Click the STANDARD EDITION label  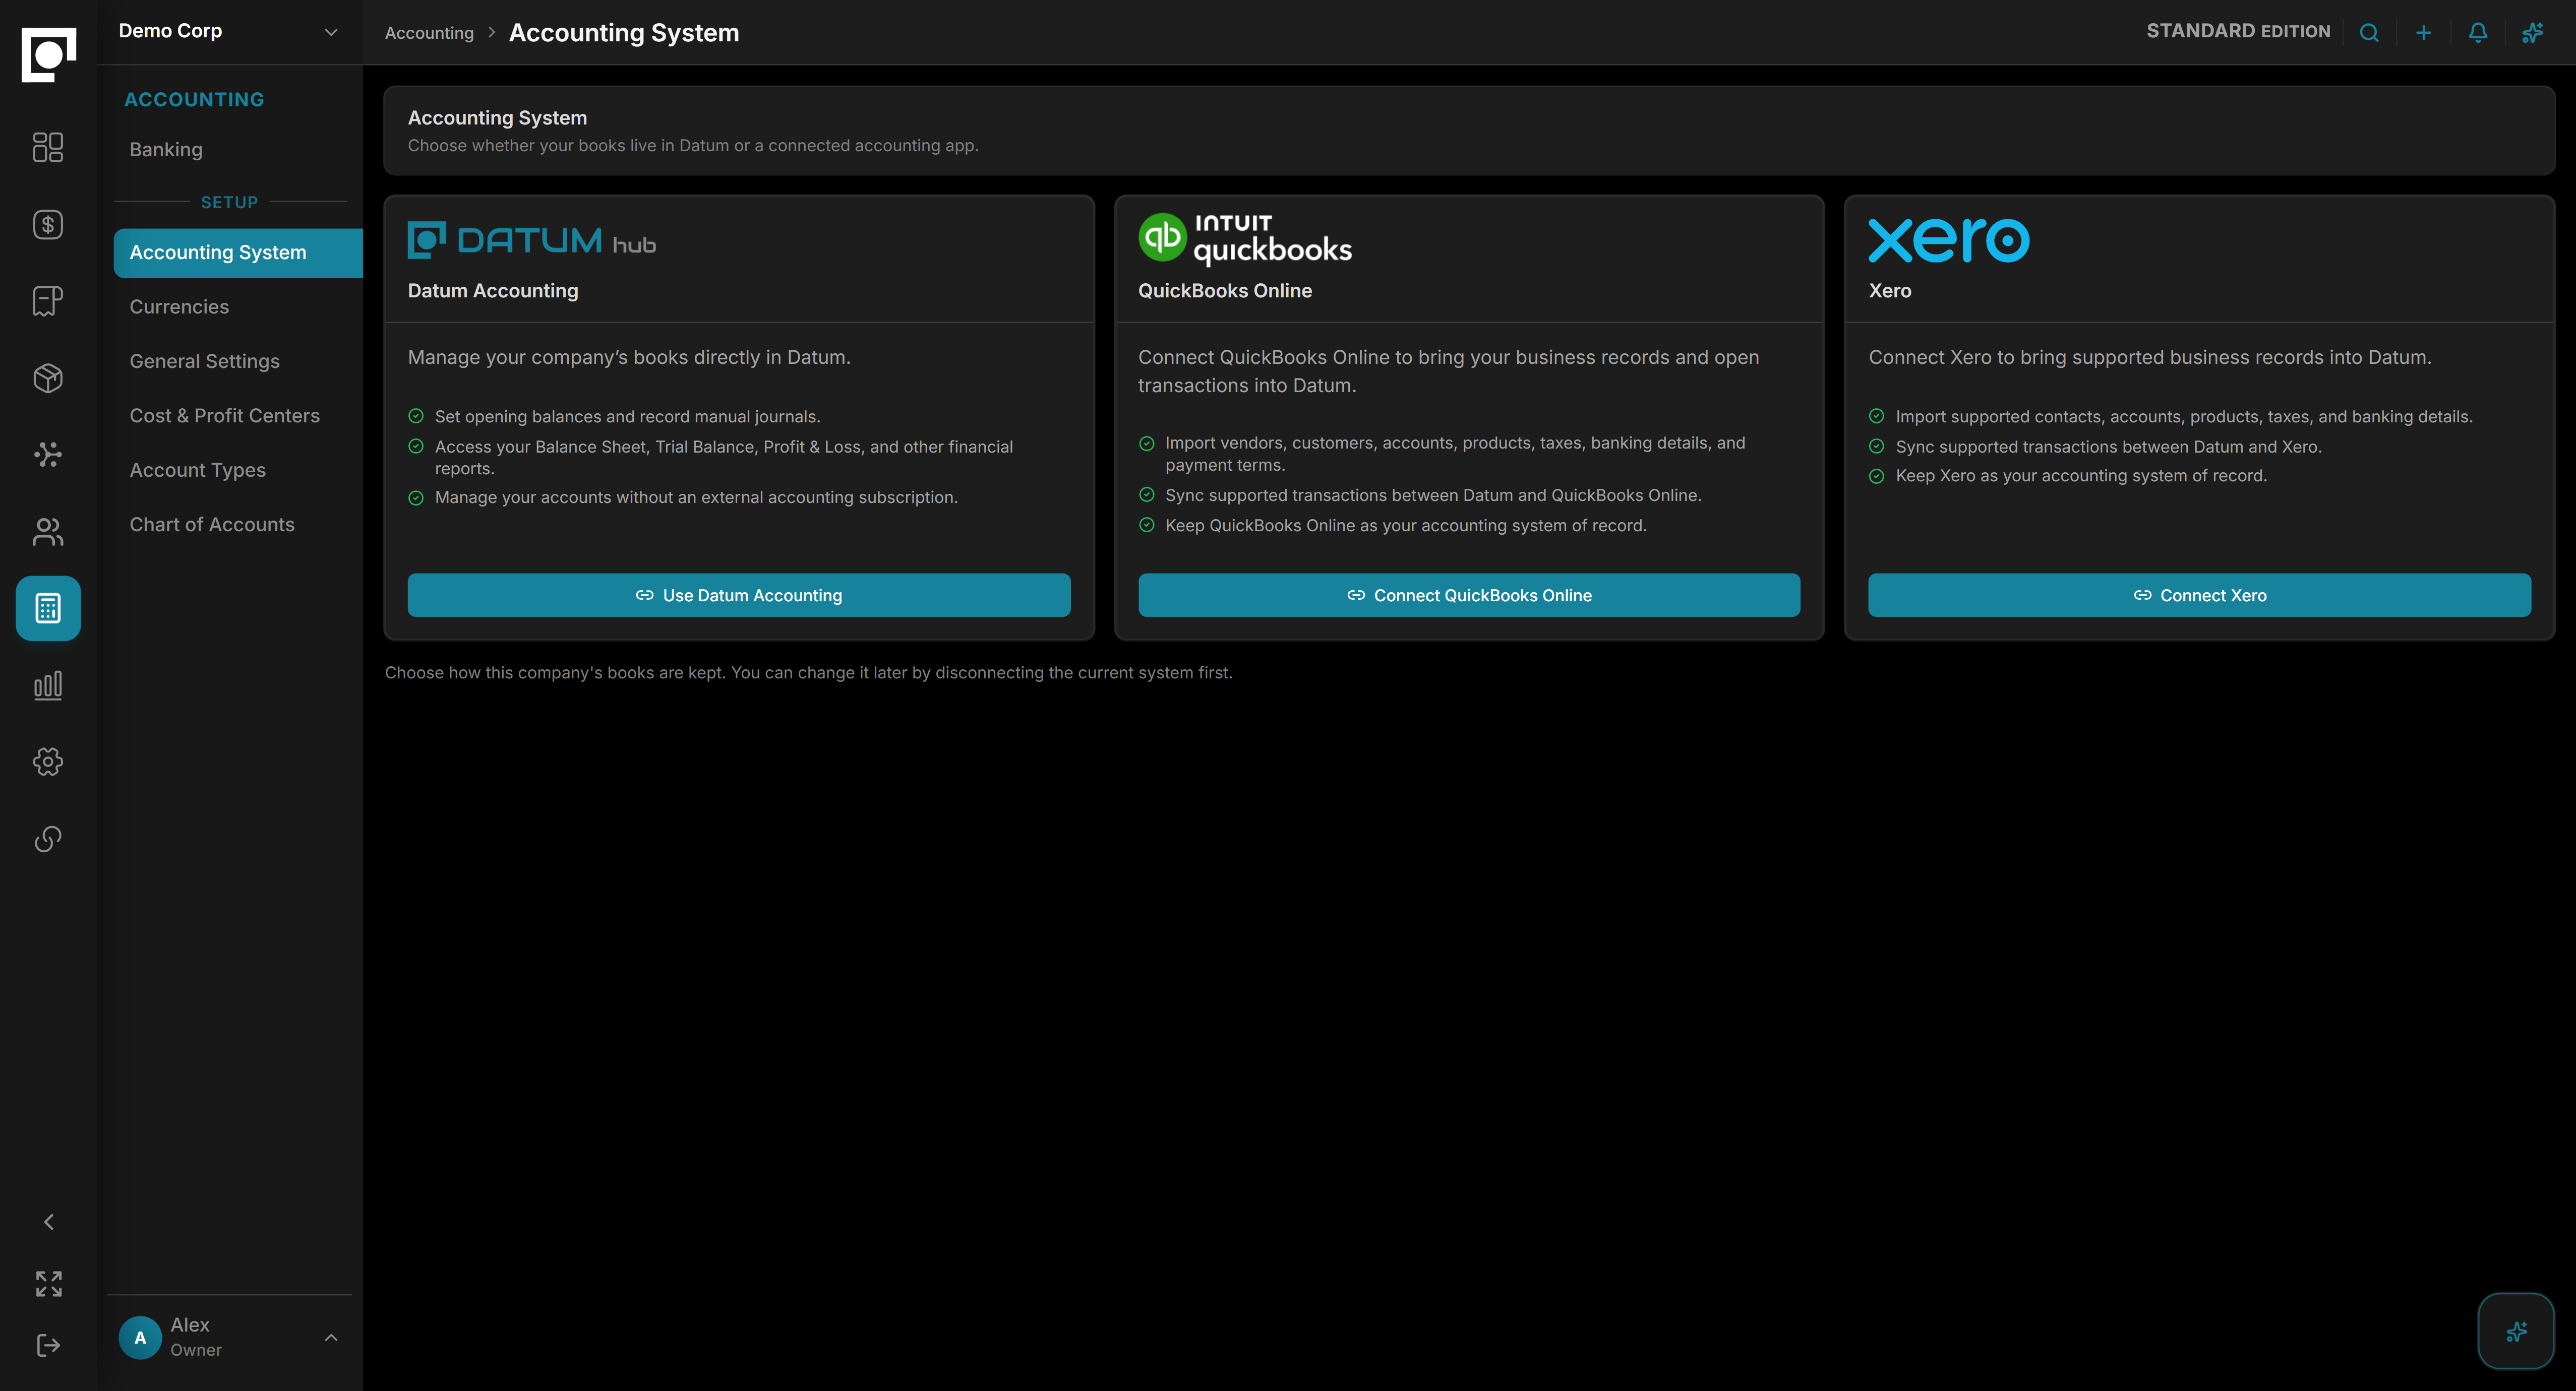(2237, 31)
